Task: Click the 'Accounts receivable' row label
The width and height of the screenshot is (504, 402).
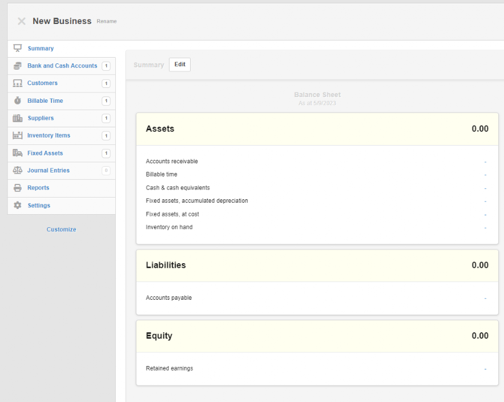Action: (x=172, y=162)
